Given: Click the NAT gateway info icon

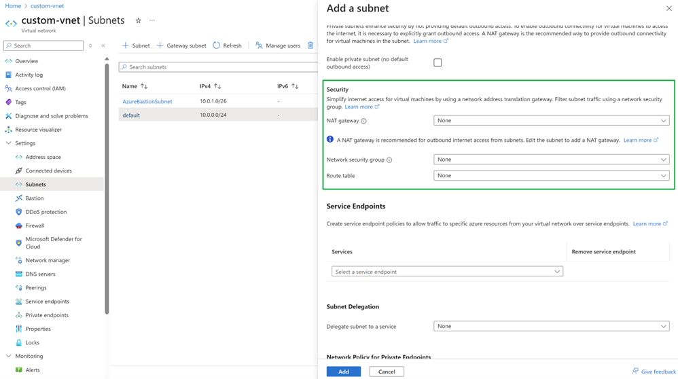Looking at the screenshot, I should click(364, 121).
